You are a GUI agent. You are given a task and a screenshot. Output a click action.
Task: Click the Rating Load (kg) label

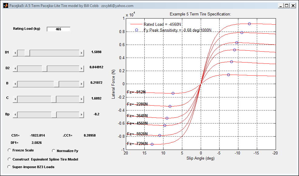tap(26, 29)
